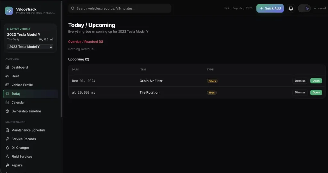The image size is (328, 173).
Task: Click the Fluid Services flask icon
Action: pos(7,156)
